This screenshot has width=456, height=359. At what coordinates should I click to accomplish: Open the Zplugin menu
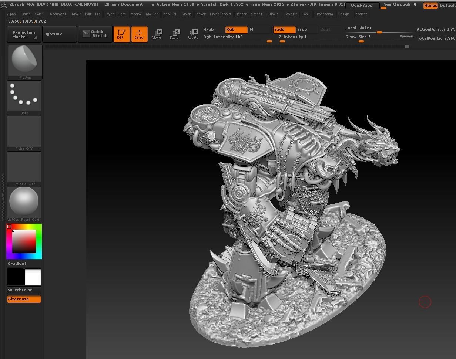pyautogui.click(x=344, y=14)
